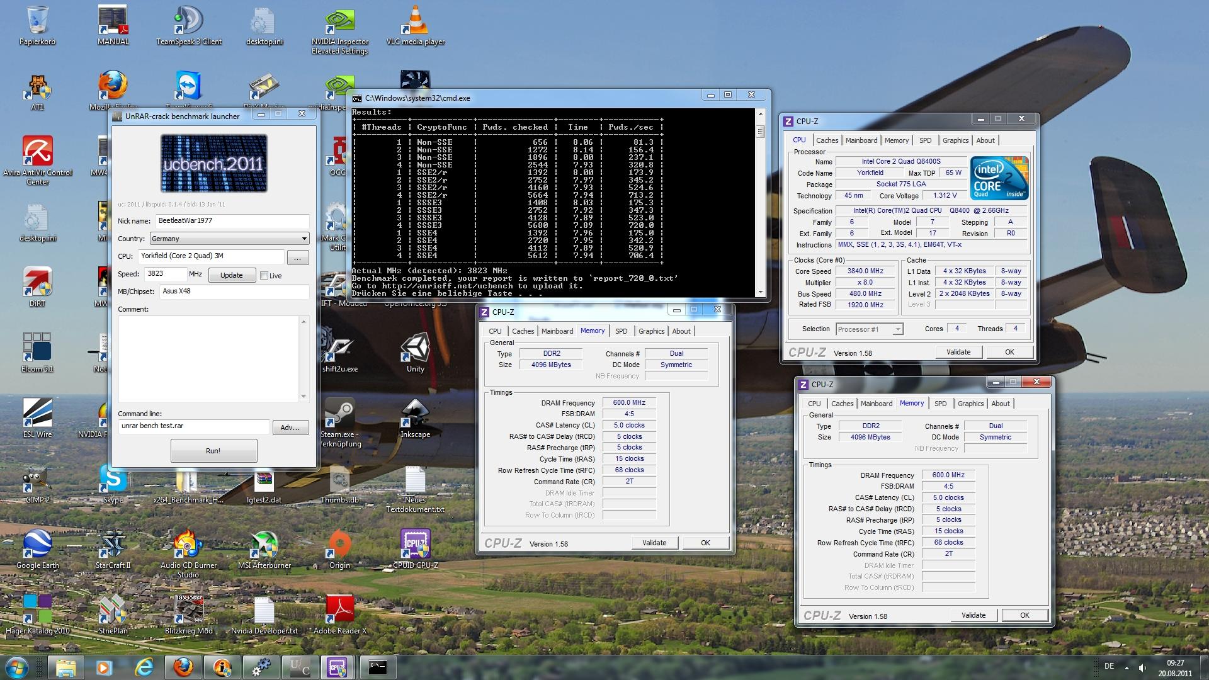1209x680 pixels.
Task: Open Hager Katalog 2010 shortcut
Action: pos(37,615)
